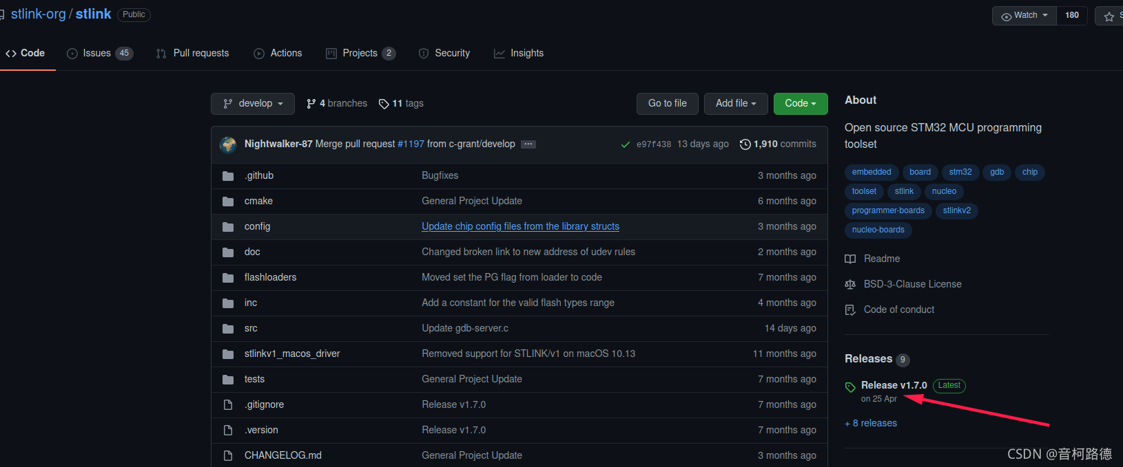Open commit hash e97f438
Viewport: 1123px width, 467px height.
pos(654,144)
